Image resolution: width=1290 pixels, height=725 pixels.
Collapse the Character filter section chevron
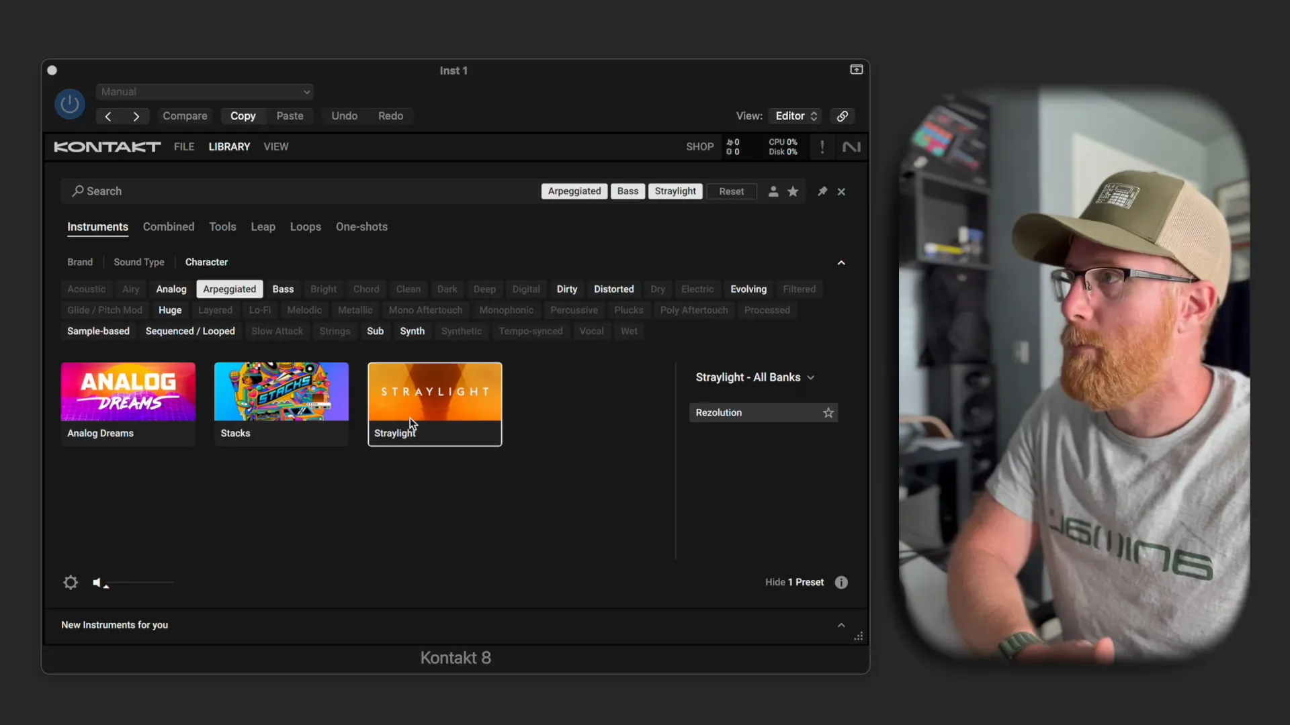tap(841, 262)
